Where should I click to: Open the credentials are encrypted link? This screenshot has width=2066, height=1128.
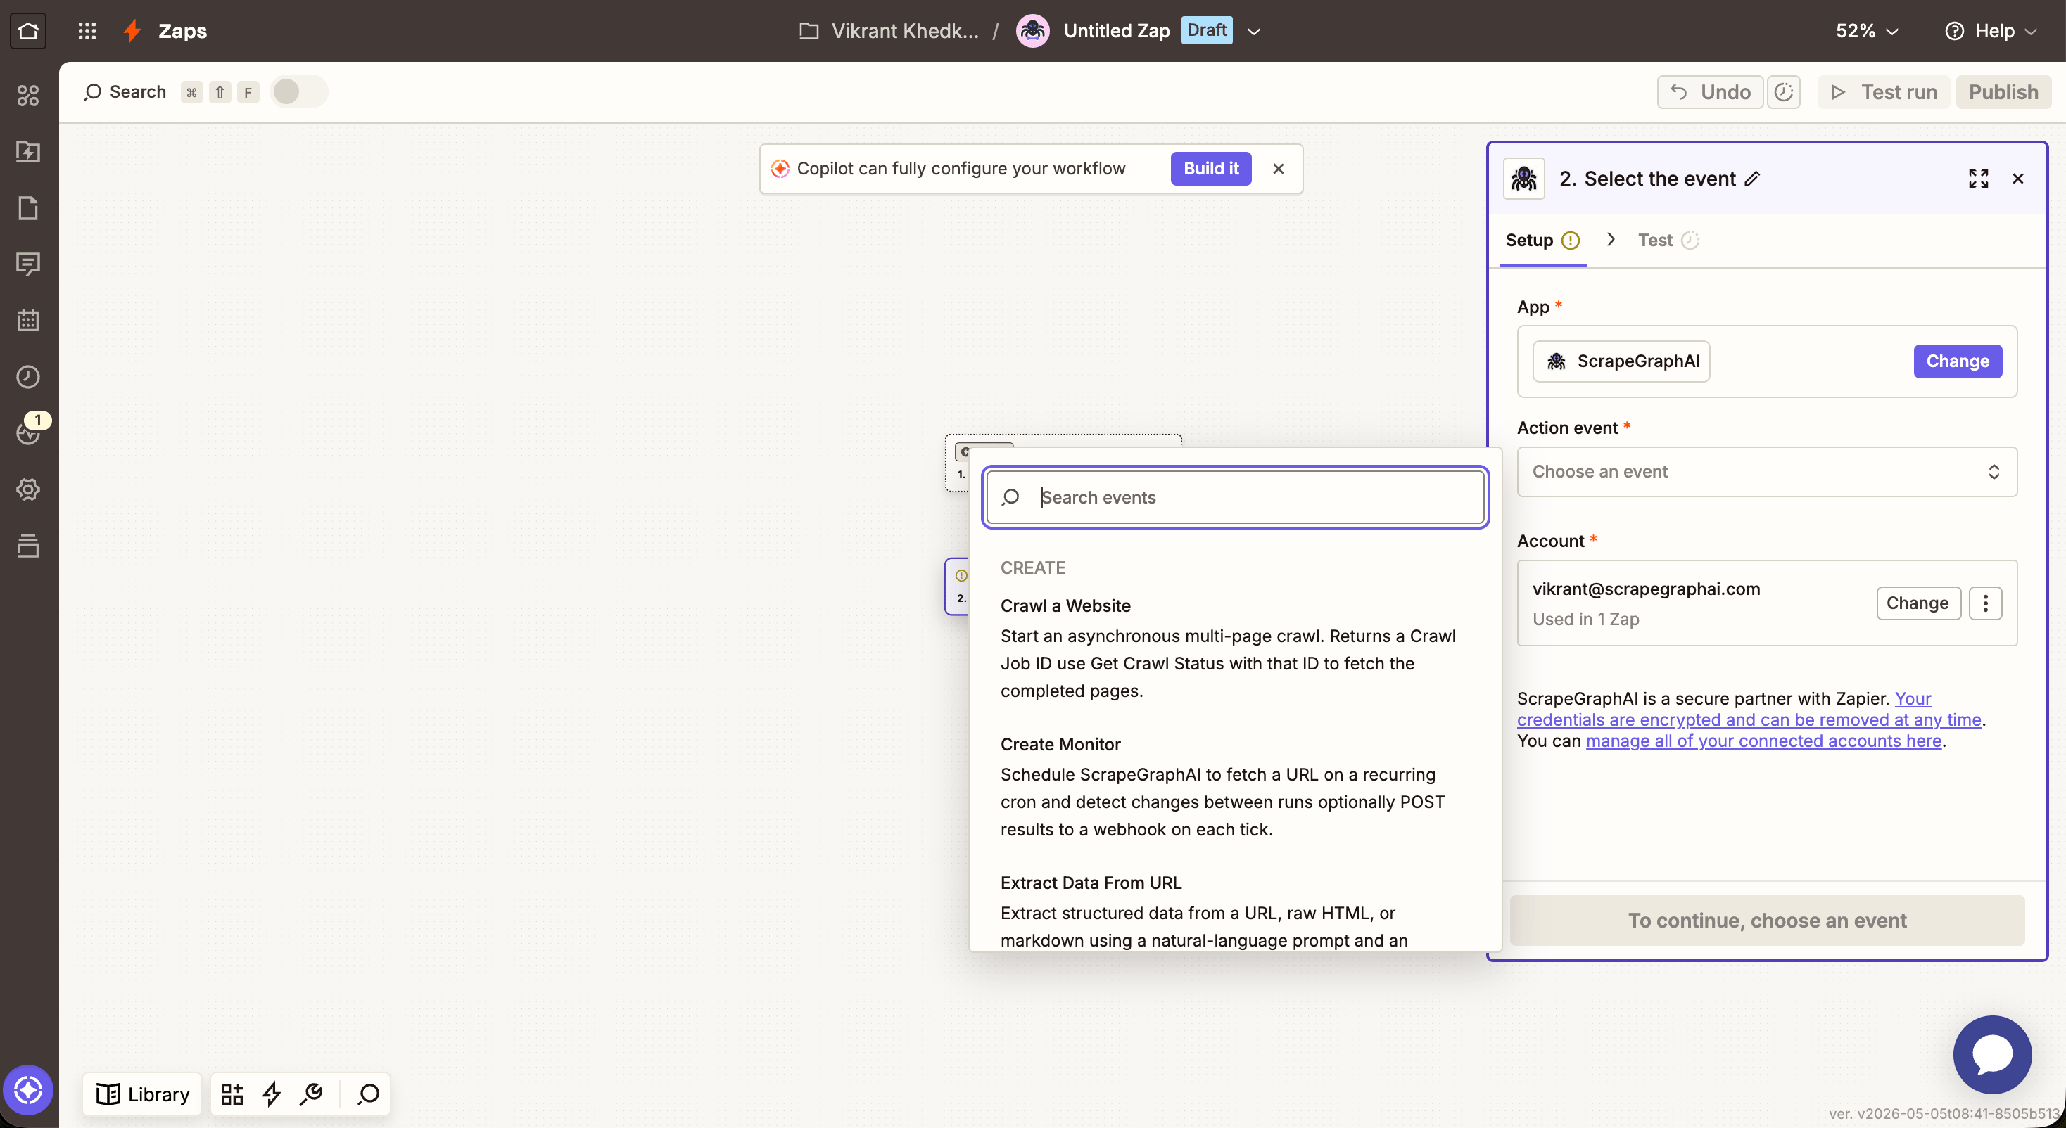(1749, 720)
